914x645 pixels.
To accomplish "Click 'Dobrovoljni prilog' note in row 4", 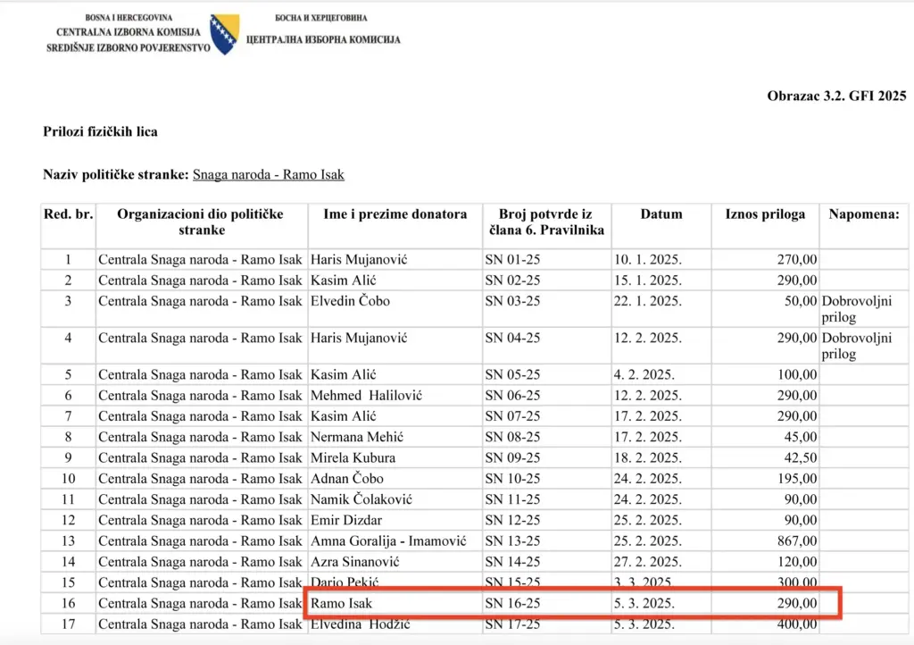I will point(856,346).
